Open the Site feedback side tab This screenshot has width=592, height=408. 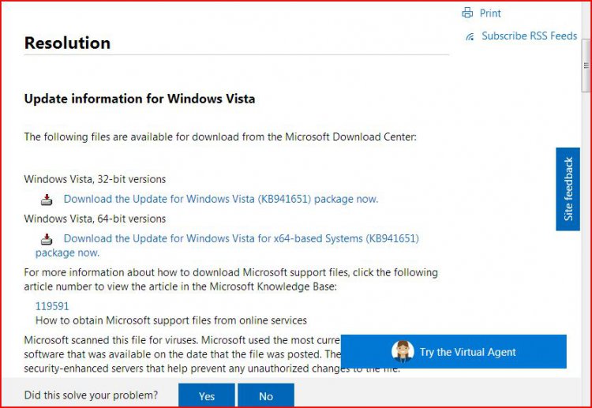[x=568, y=189]
